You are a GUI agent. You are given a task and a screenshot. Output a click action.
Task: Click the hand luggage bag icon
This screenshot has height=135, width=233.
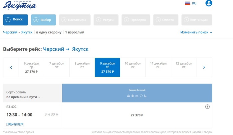pyautogui.click(x=128, y=96)
